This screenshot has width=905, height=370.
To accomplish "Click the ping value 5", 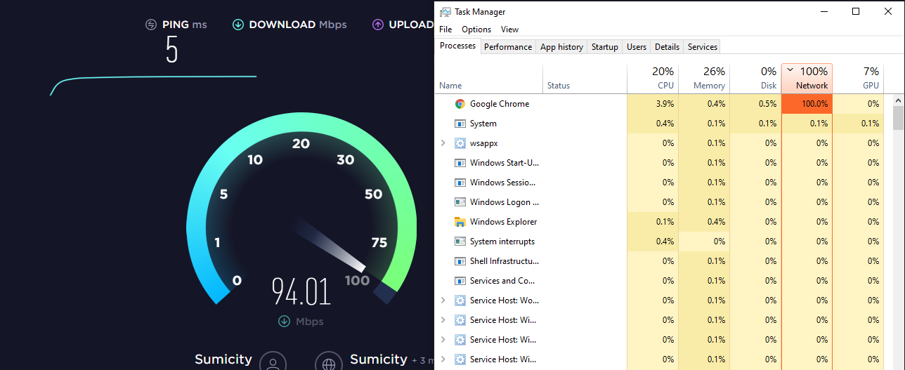I will (172, 51).
